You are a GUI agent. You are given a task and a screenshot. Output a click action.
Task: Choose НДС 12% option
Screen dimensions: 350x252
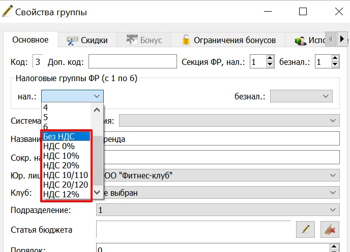[x=66, y=194]
